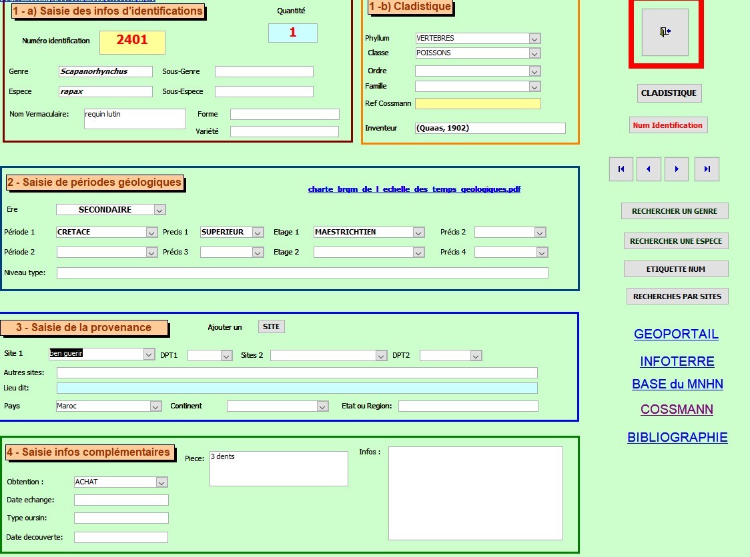Screen dimensions: 750x557
Task: Expand the Classe dropdown list
Action: tap(534, 53)
